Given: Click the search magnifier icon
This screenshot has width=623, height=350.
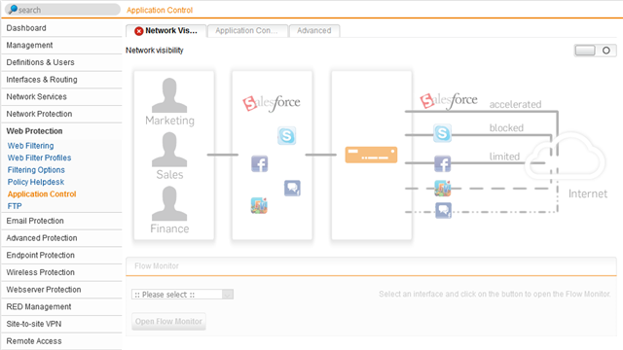Looking at the screenshot, I should (13, 9).
